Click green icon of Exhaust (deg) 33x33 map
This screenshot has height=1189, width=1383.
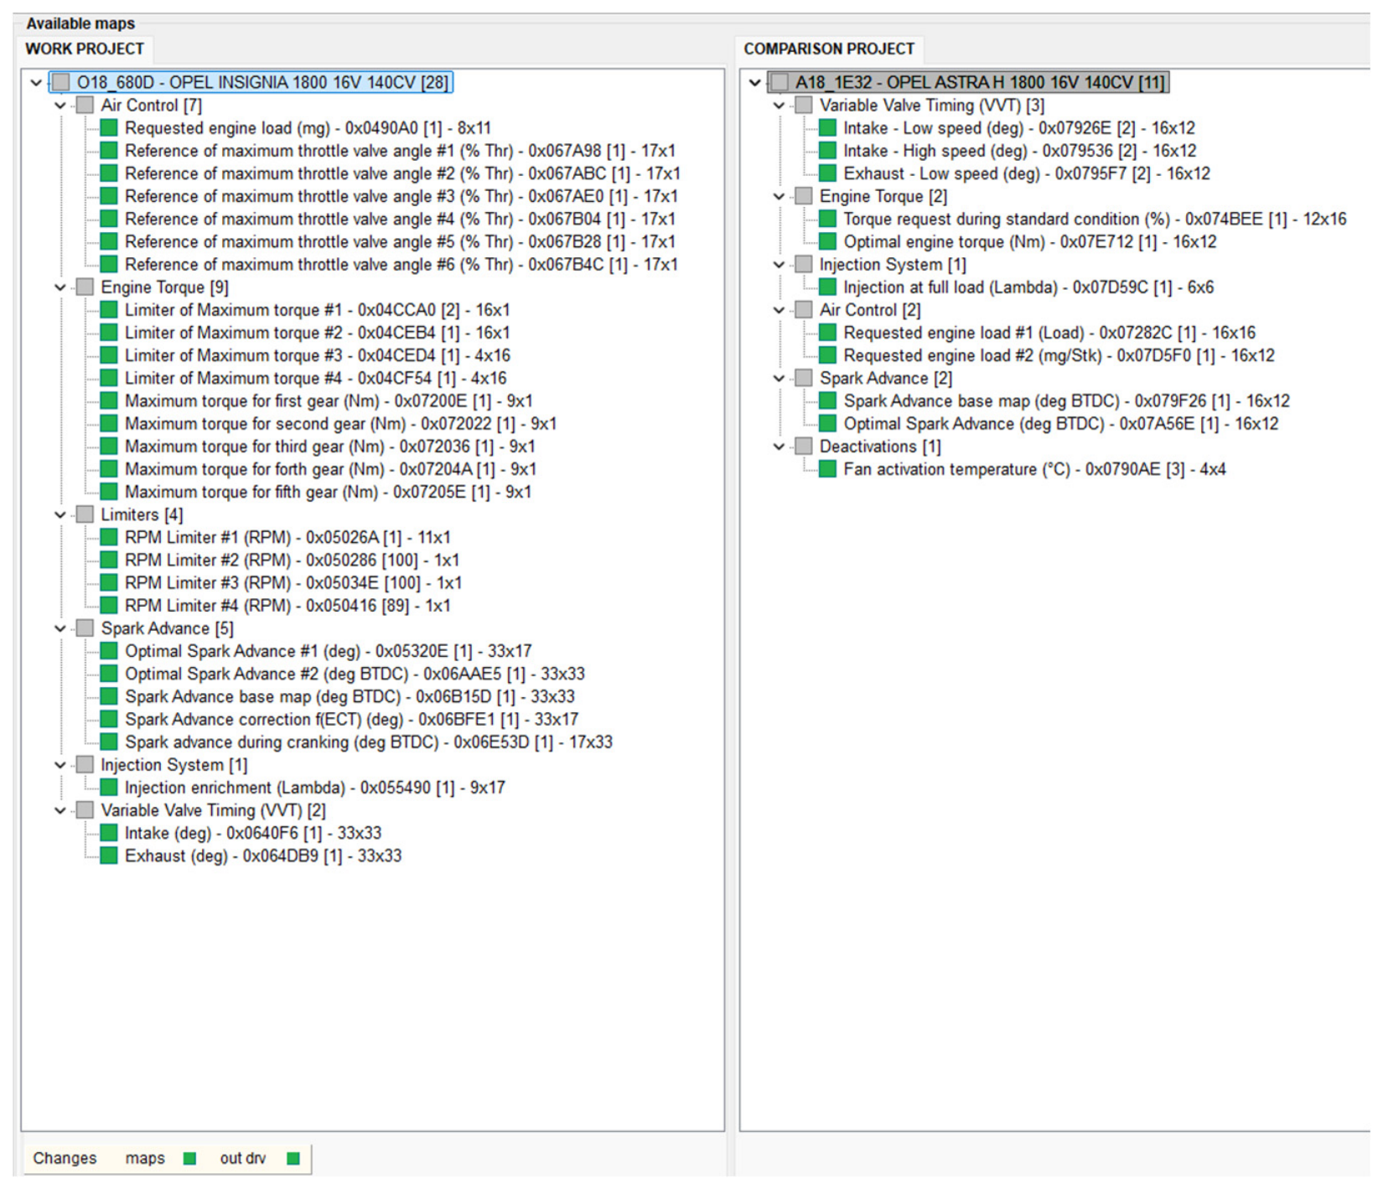tap(109, 856)
